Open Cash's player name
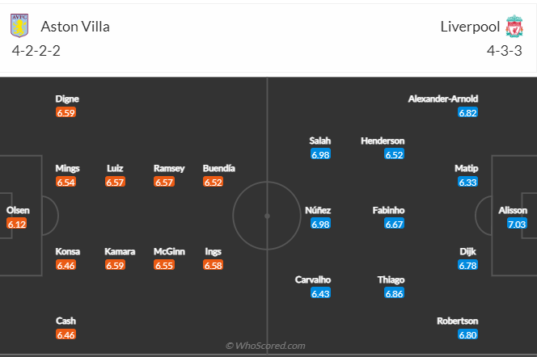The image size is (537, 357). click(x=67, y=321)
